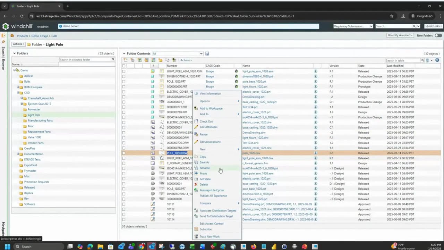Open the help icon above the table
The width and height of the screenshot is (444, 250).
point(437,60)
